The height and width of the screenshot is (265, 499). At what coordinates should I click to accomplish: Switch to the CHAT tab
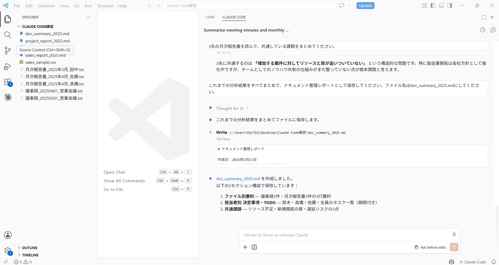[210, 17]
